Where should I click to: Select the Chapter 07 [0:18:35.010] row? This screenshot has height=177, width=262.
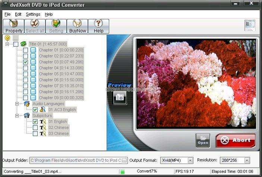(61, 86)
